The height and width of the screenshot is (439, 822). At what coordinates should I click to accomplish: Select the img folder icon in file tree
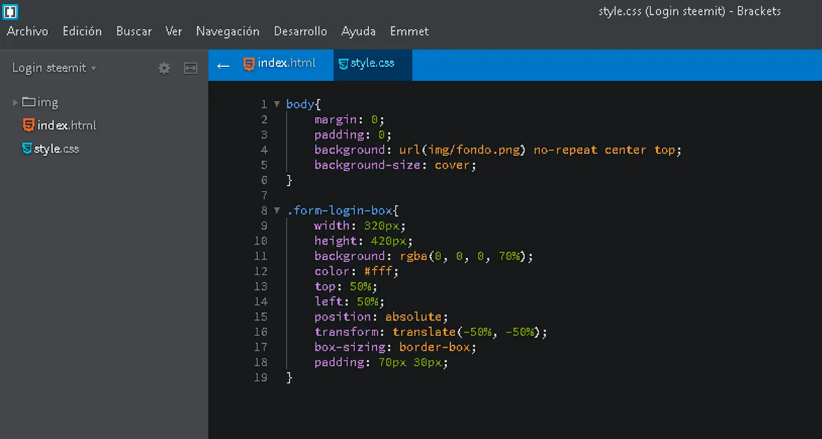pos(28,102)
